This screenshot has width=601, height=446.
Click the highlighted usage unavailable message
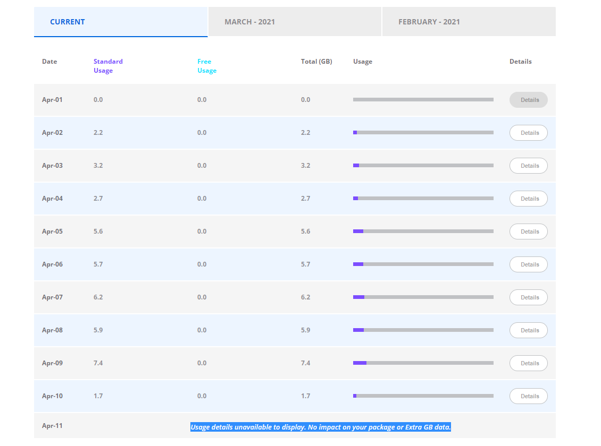click(x=320, y=427)
